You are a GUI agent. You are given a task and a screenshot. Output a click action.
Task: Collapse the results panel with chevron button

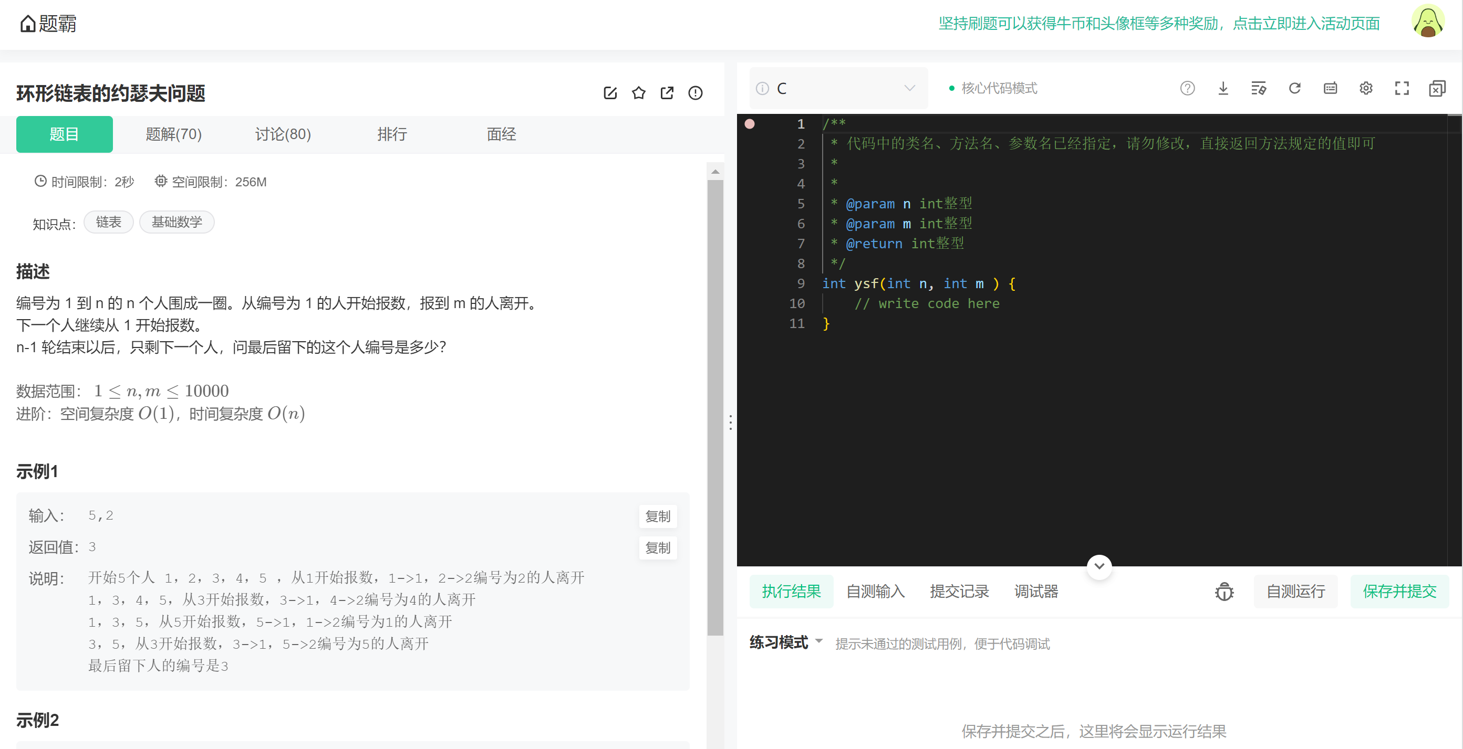click(1099, 566)
